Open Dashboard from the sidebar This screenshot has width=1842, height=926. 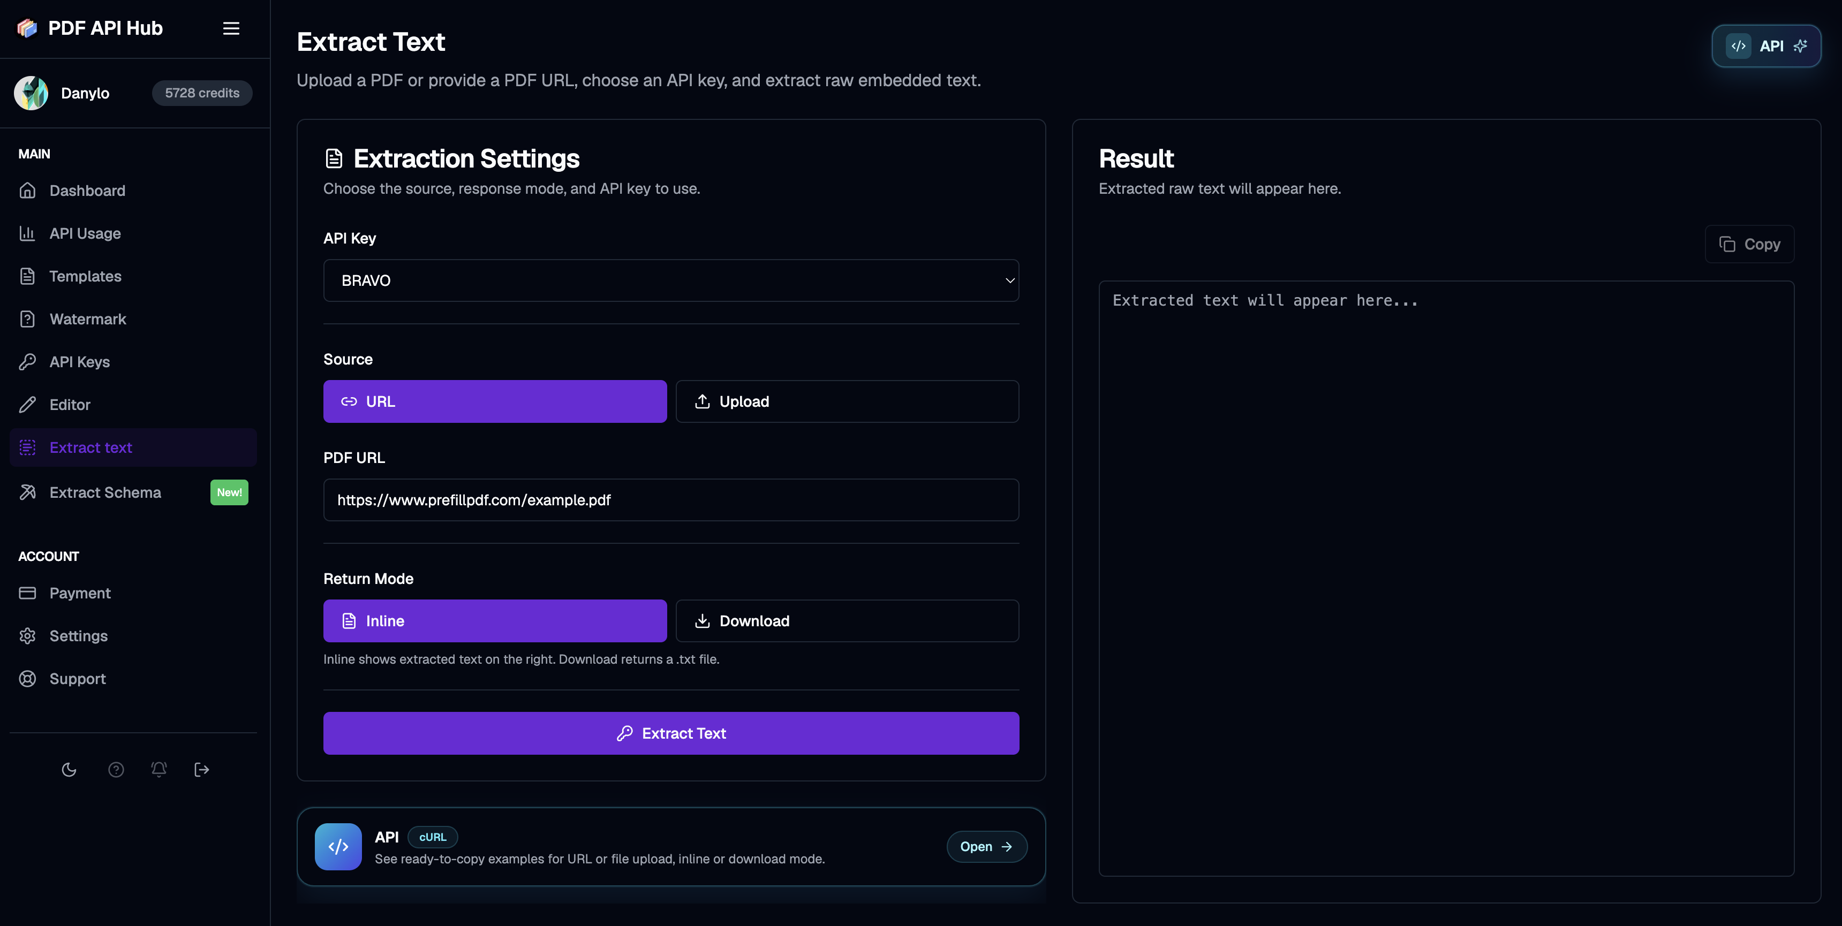click(133, 190)
